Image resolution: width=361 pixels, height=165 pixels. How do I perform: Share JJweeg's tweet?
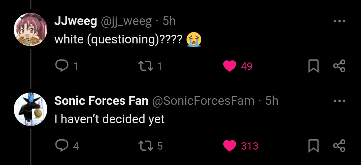[339, 66]
